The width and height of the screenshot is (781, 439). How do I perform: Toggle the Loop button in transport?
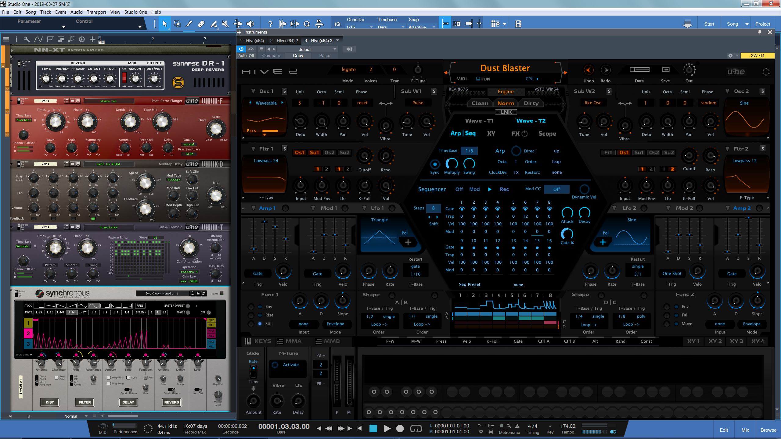(416, 429)
